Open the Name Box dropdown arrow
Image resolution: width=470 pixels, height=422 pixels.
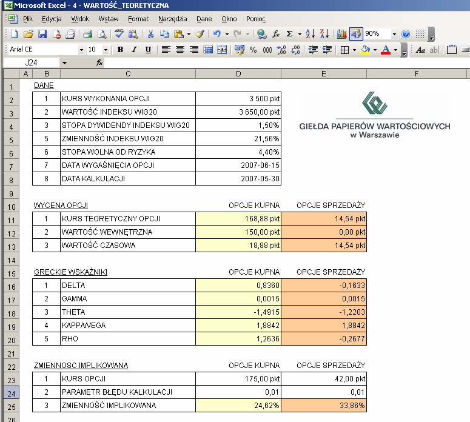(x=64, y=63)
